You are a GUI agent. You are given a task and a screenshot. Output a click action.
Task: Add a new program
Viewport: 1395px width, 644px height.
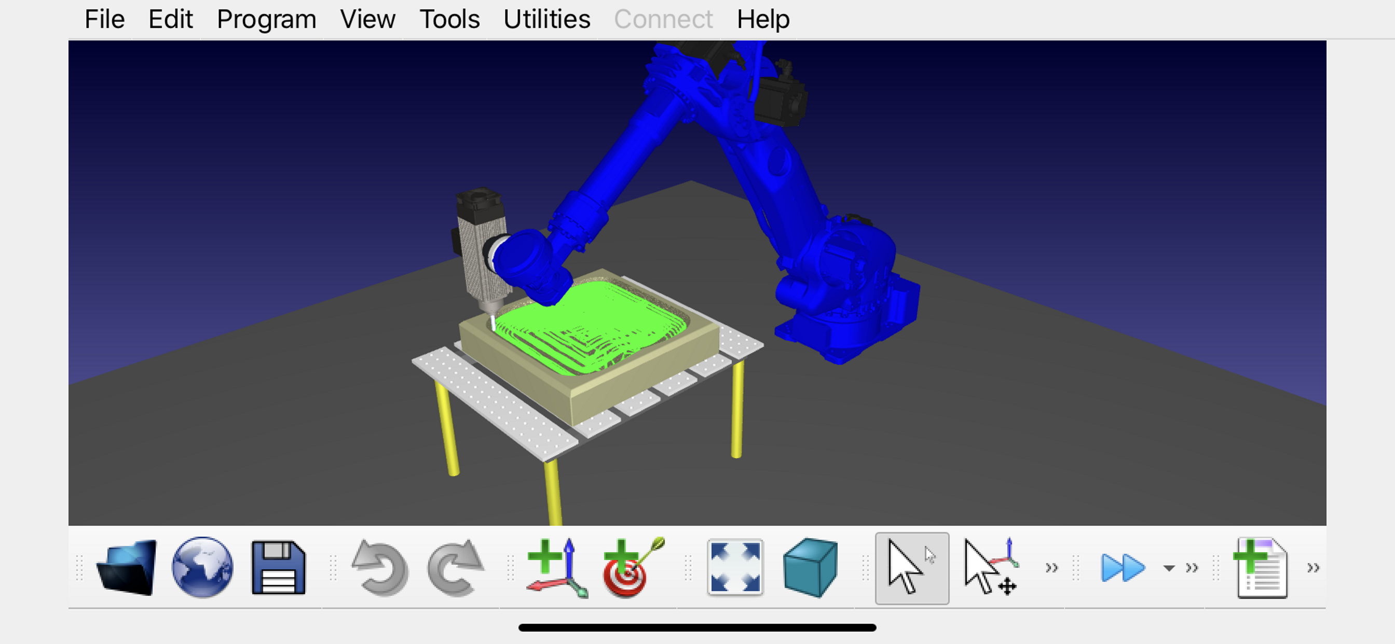pyautogui.click(x=1261, y=567)
